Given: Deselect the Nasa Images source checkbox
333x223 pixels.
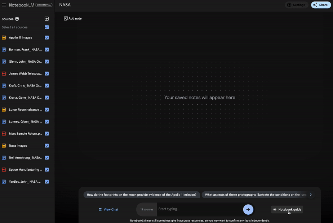Looking at the screenshot, I should click(x=47, y=146).
